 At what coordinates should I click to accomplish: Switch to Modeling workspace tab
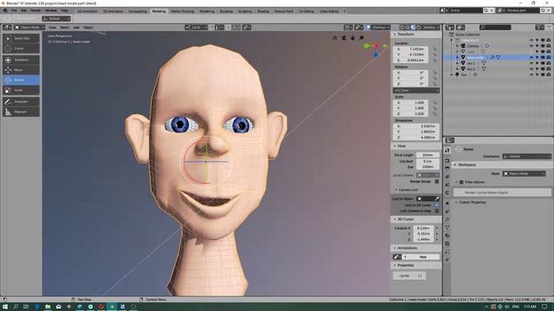tap(158, 11)
